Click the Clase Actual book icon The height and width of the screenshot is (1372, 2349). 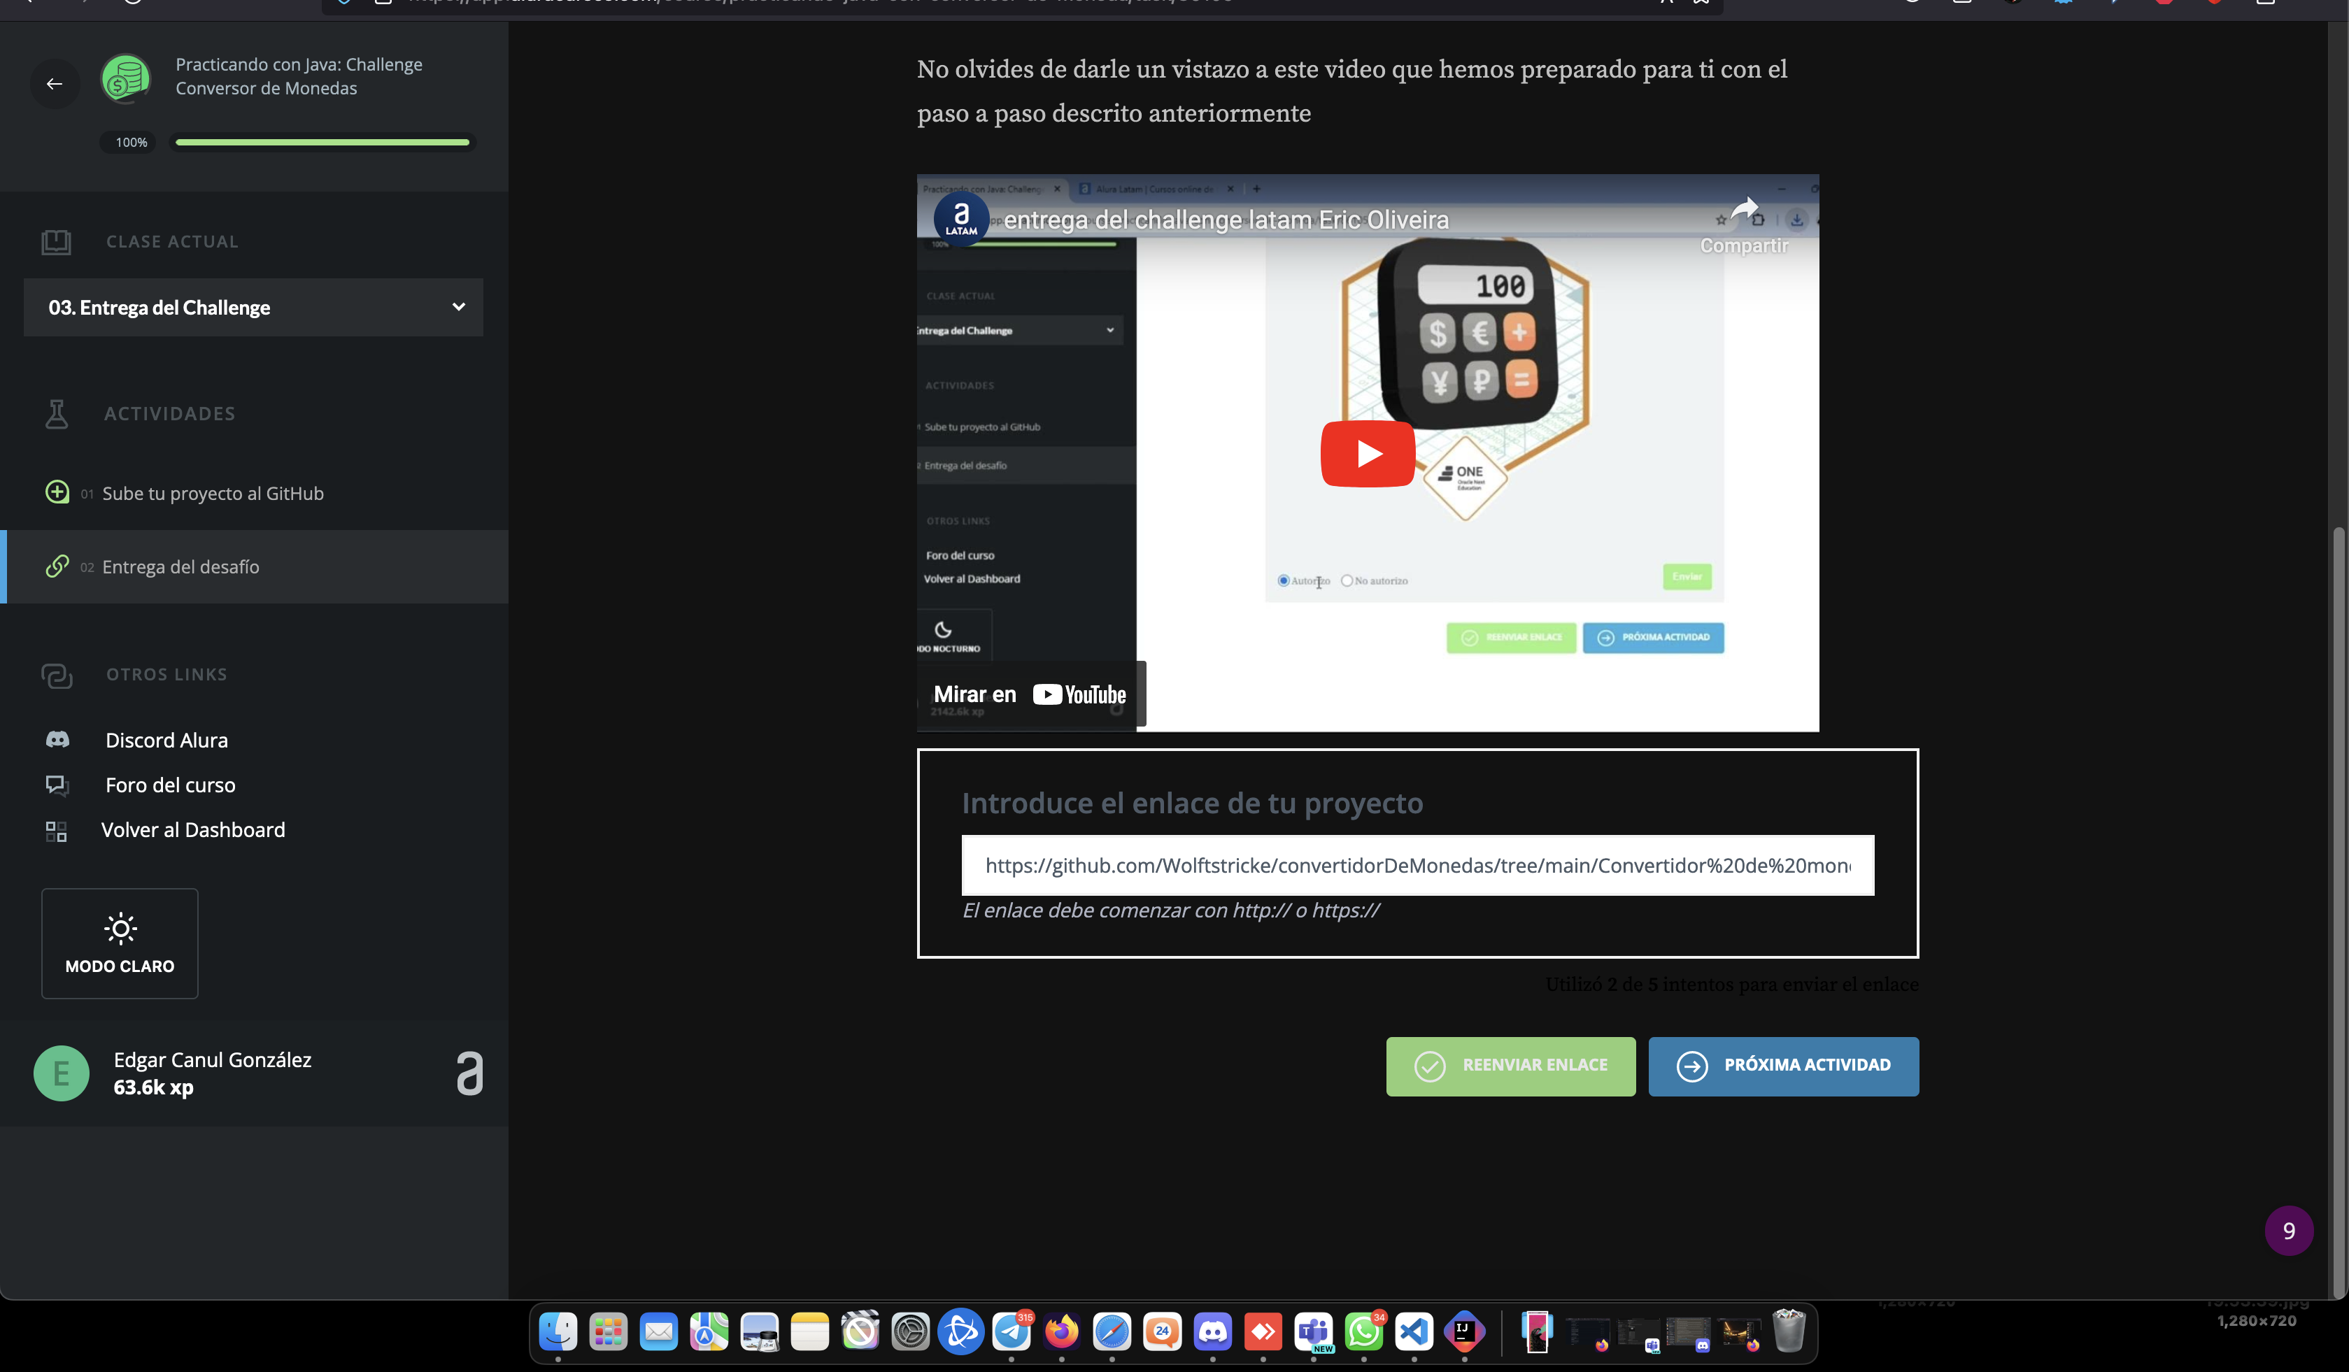pyautogui.click(x=56, y=241)
